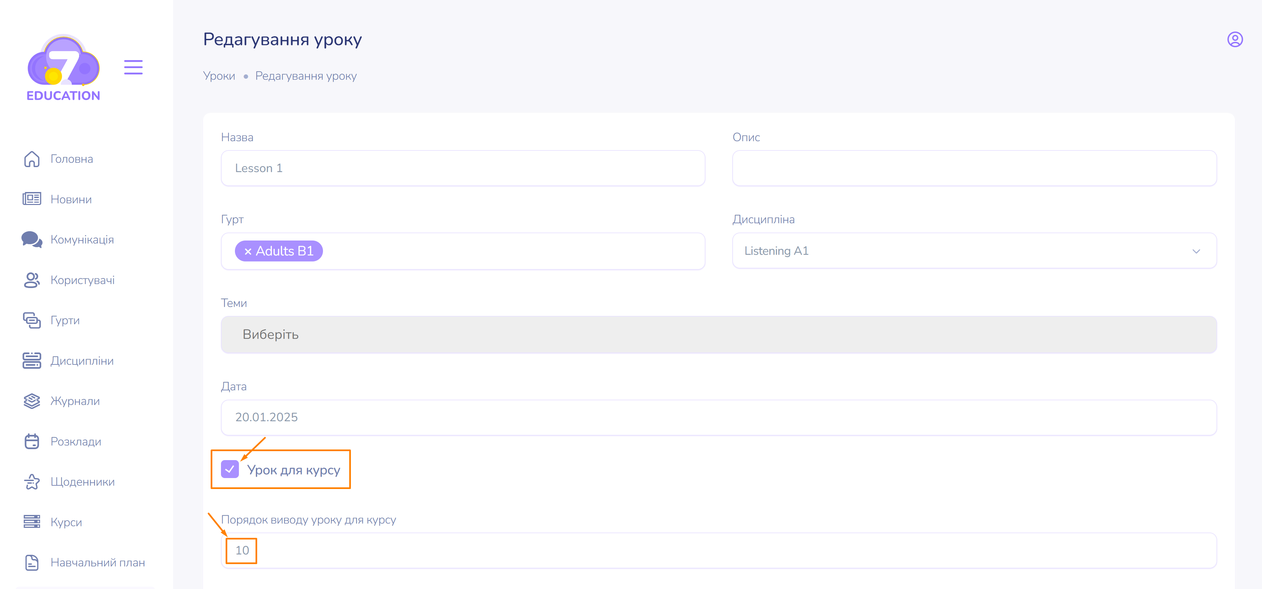This screenshot has width=1262, height=589.
Task: Uncheck the Урок для курсу checkbox
Action: point(230,469)
